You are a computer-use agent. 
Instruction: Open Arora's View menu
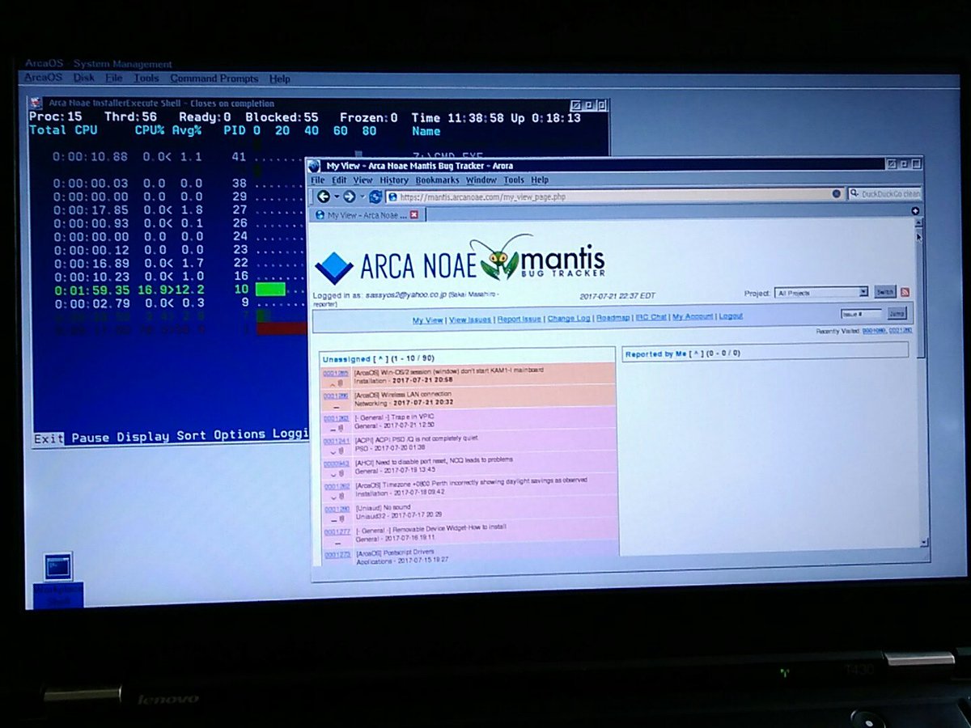[363, 180]
